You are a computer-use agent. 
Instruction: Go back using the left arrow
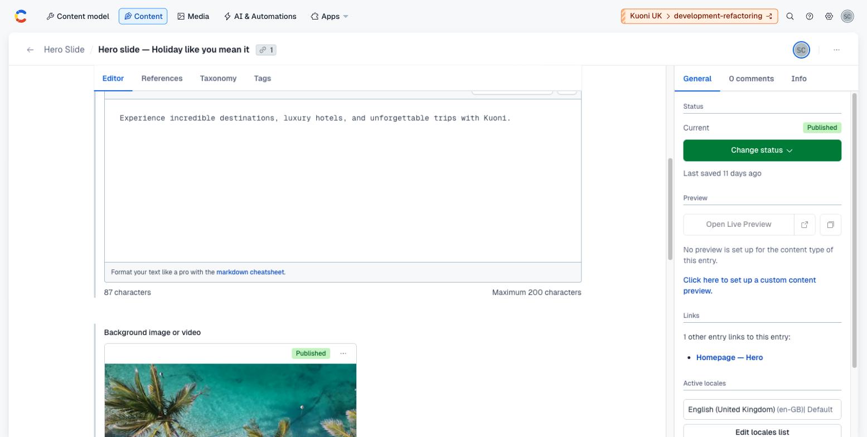point(30,50)
